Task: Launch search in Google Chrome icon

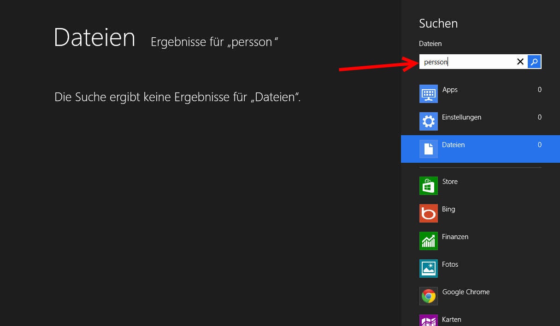Action: coord(429,296)
